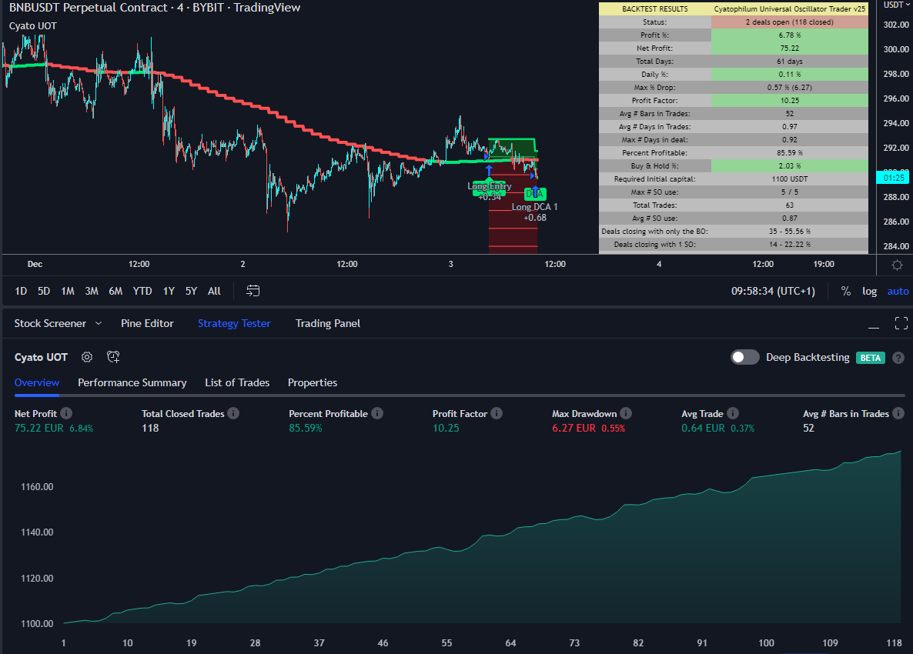Screen dimensions: 913x654
Task: Click the Max Drawdown info icon
Action: tap(626, 413)
